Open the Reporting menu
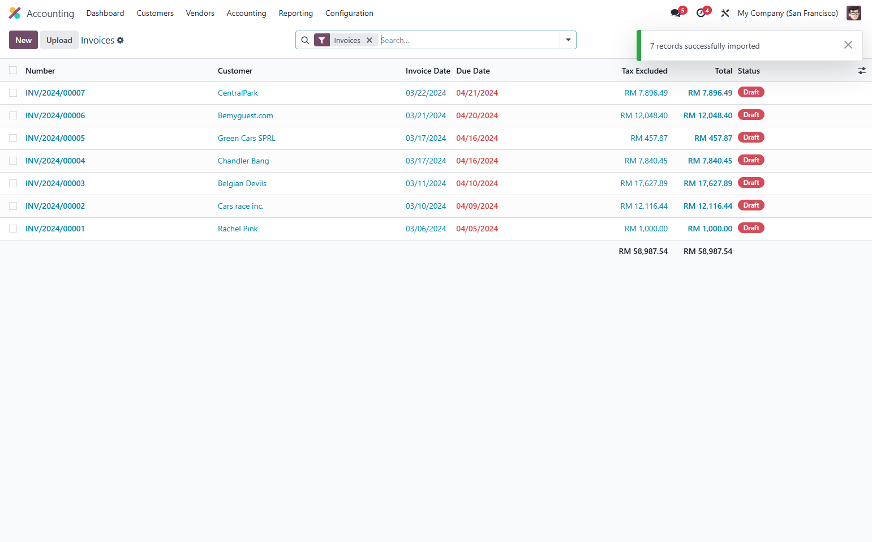872x542 pixels. tap(295, 13)
